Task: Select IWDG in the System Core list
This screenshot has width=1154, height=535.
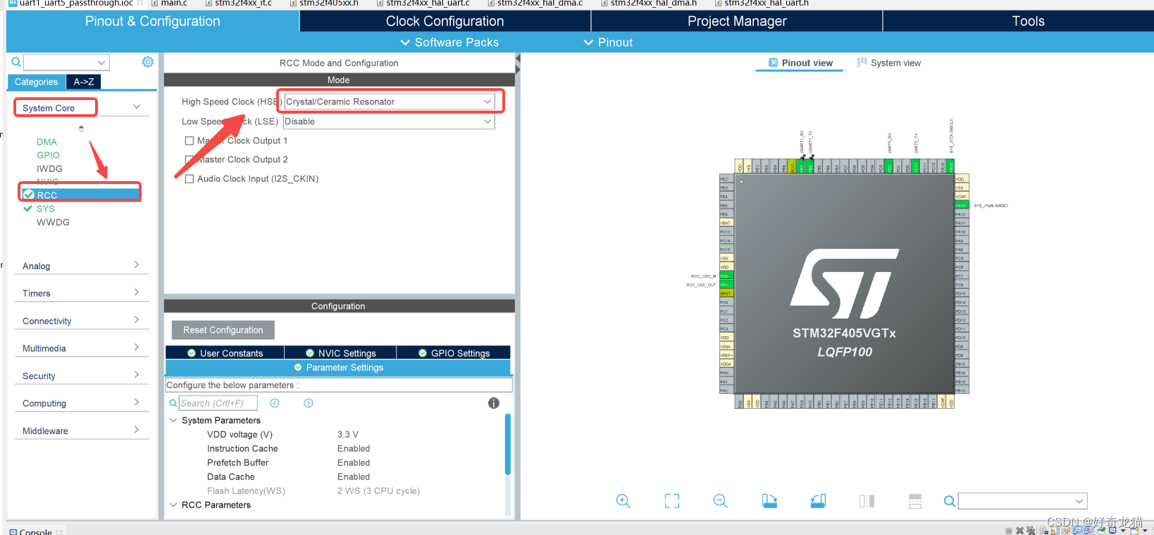Action: [x=49, y=168]
